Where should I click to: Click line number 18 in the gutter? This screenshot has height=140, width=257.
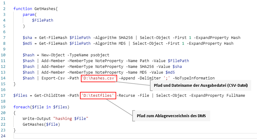[3, 101]
